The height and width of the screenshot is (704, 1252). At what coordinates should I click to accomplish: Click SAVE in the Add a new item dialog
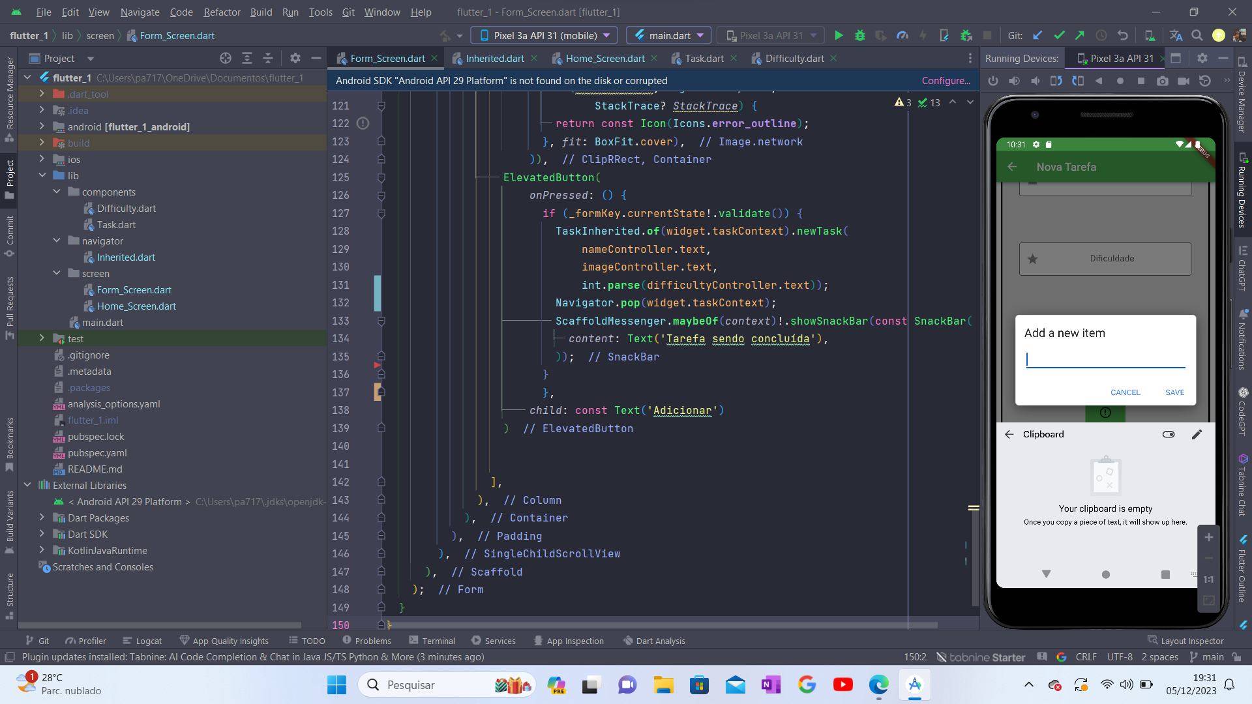pos(1174,392)
